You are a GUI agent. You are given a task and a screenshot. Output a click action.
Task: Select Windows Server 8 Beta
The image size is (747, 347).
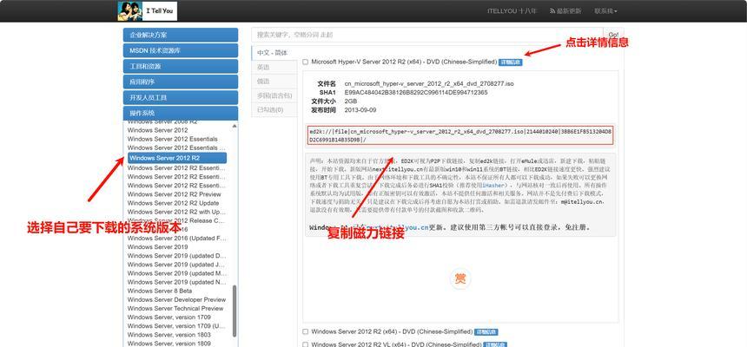tap(160, 291)
